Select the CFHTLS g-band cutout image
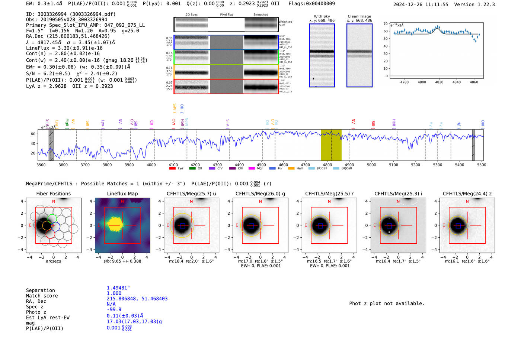Viewport: 521px width, 354px height. pyautogui.click(x=260, y=225)
